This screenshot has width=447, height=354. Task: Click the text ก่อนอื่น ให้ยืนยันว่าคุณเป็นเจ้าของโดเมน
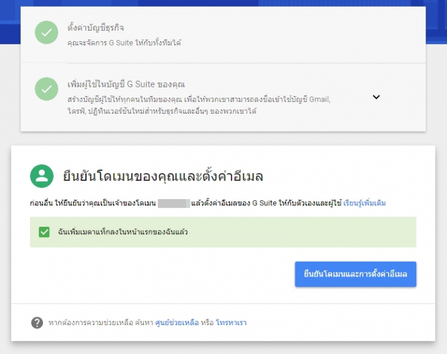pyautogui.click(x=92, y=203)
